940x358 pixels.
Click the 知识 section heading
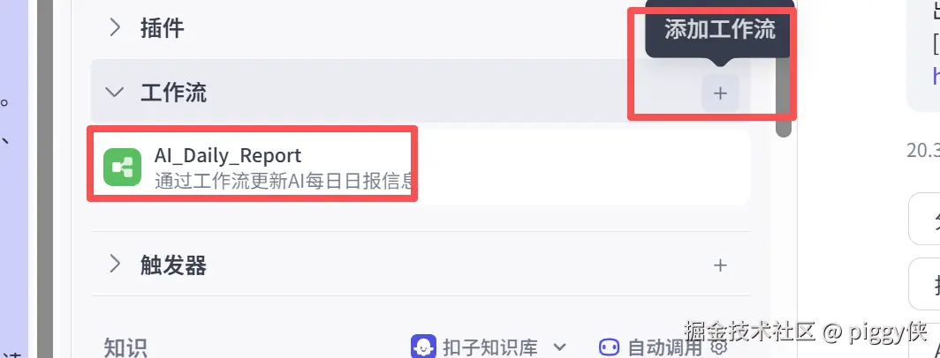125,347
